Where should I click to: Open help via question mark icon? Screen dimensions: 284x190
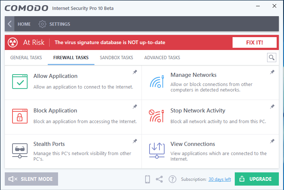(172, 179)
